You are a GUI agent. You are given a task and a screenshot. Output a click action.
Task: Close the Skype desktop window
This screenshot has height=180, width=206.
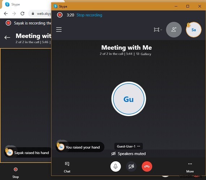click(x=200, y=6)
